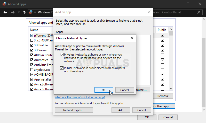Click the up arrow navigation icon
The image size is (206, 123).
[24, 12]
